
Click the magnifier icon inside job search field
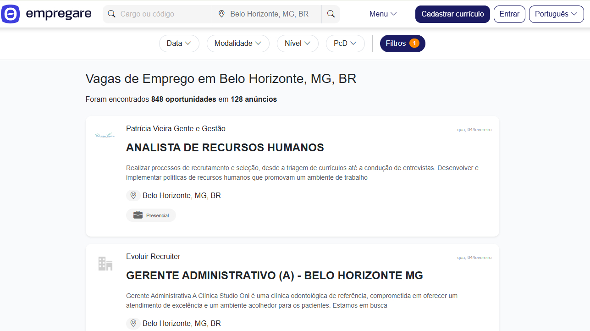pos(111,14)
